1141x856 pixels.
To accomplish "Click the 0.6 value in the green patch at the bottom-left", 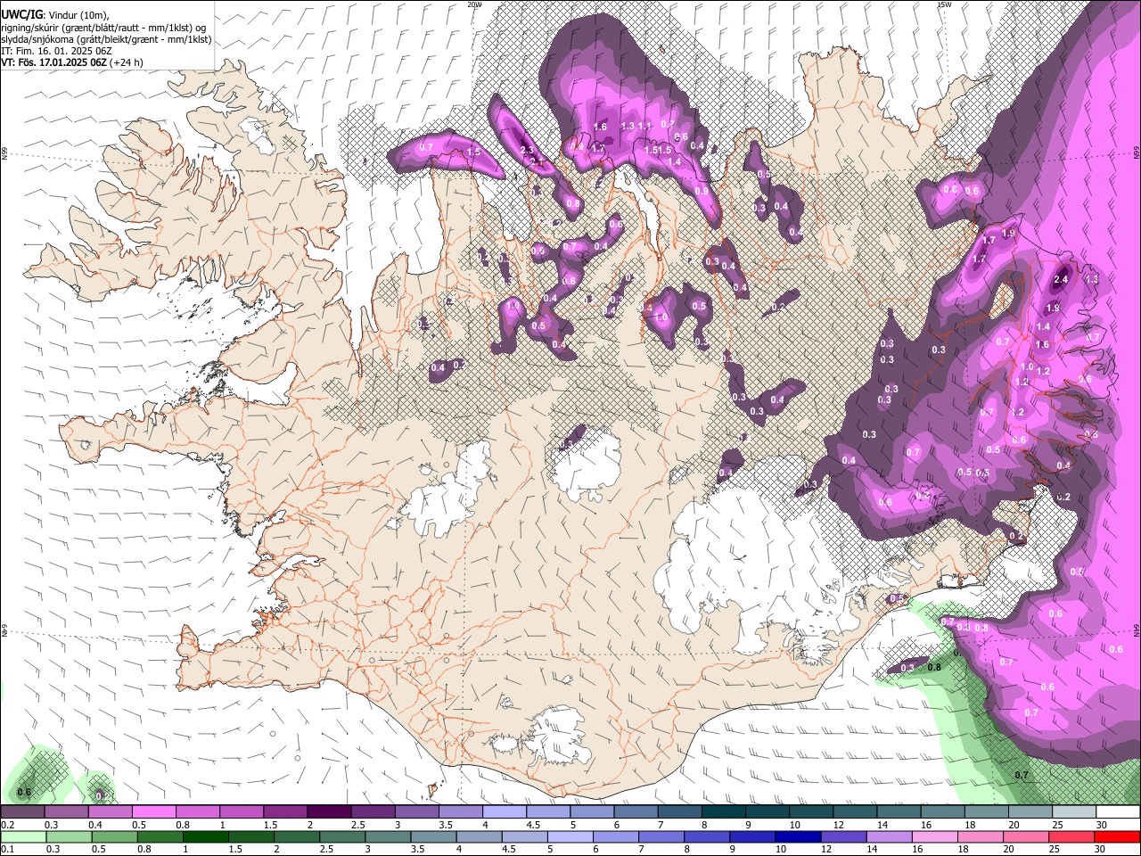I will [24, 792].
